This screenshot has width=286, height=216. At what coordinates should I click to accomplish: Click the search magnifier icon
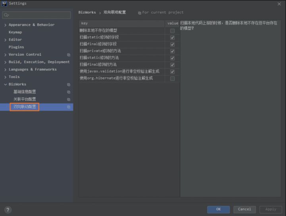6,15
